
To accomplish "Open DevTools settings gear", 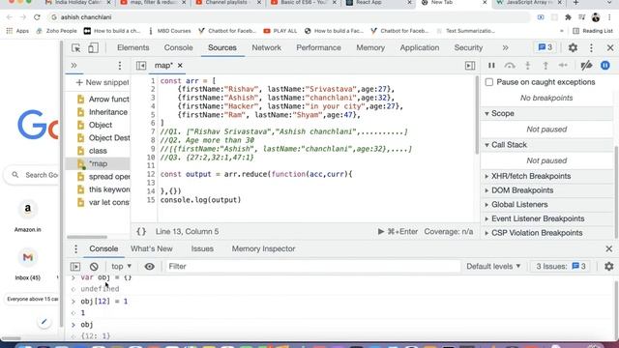I will pos(573,47).
